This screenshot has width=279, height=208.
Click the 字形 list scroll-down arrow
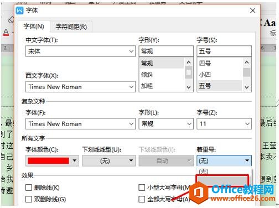pos(189,87)
